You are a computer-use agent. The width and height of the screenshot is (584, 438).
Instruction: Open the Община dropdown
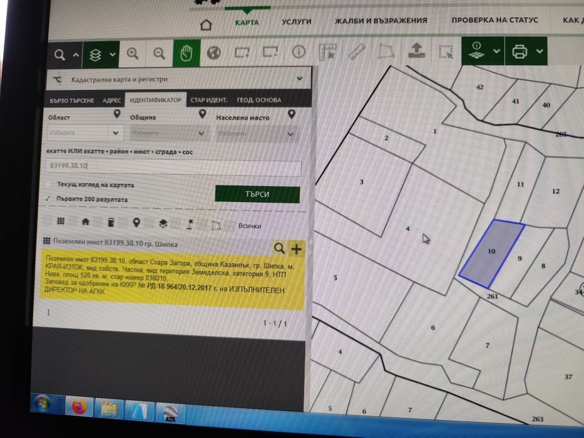click(x=170, y=133)
